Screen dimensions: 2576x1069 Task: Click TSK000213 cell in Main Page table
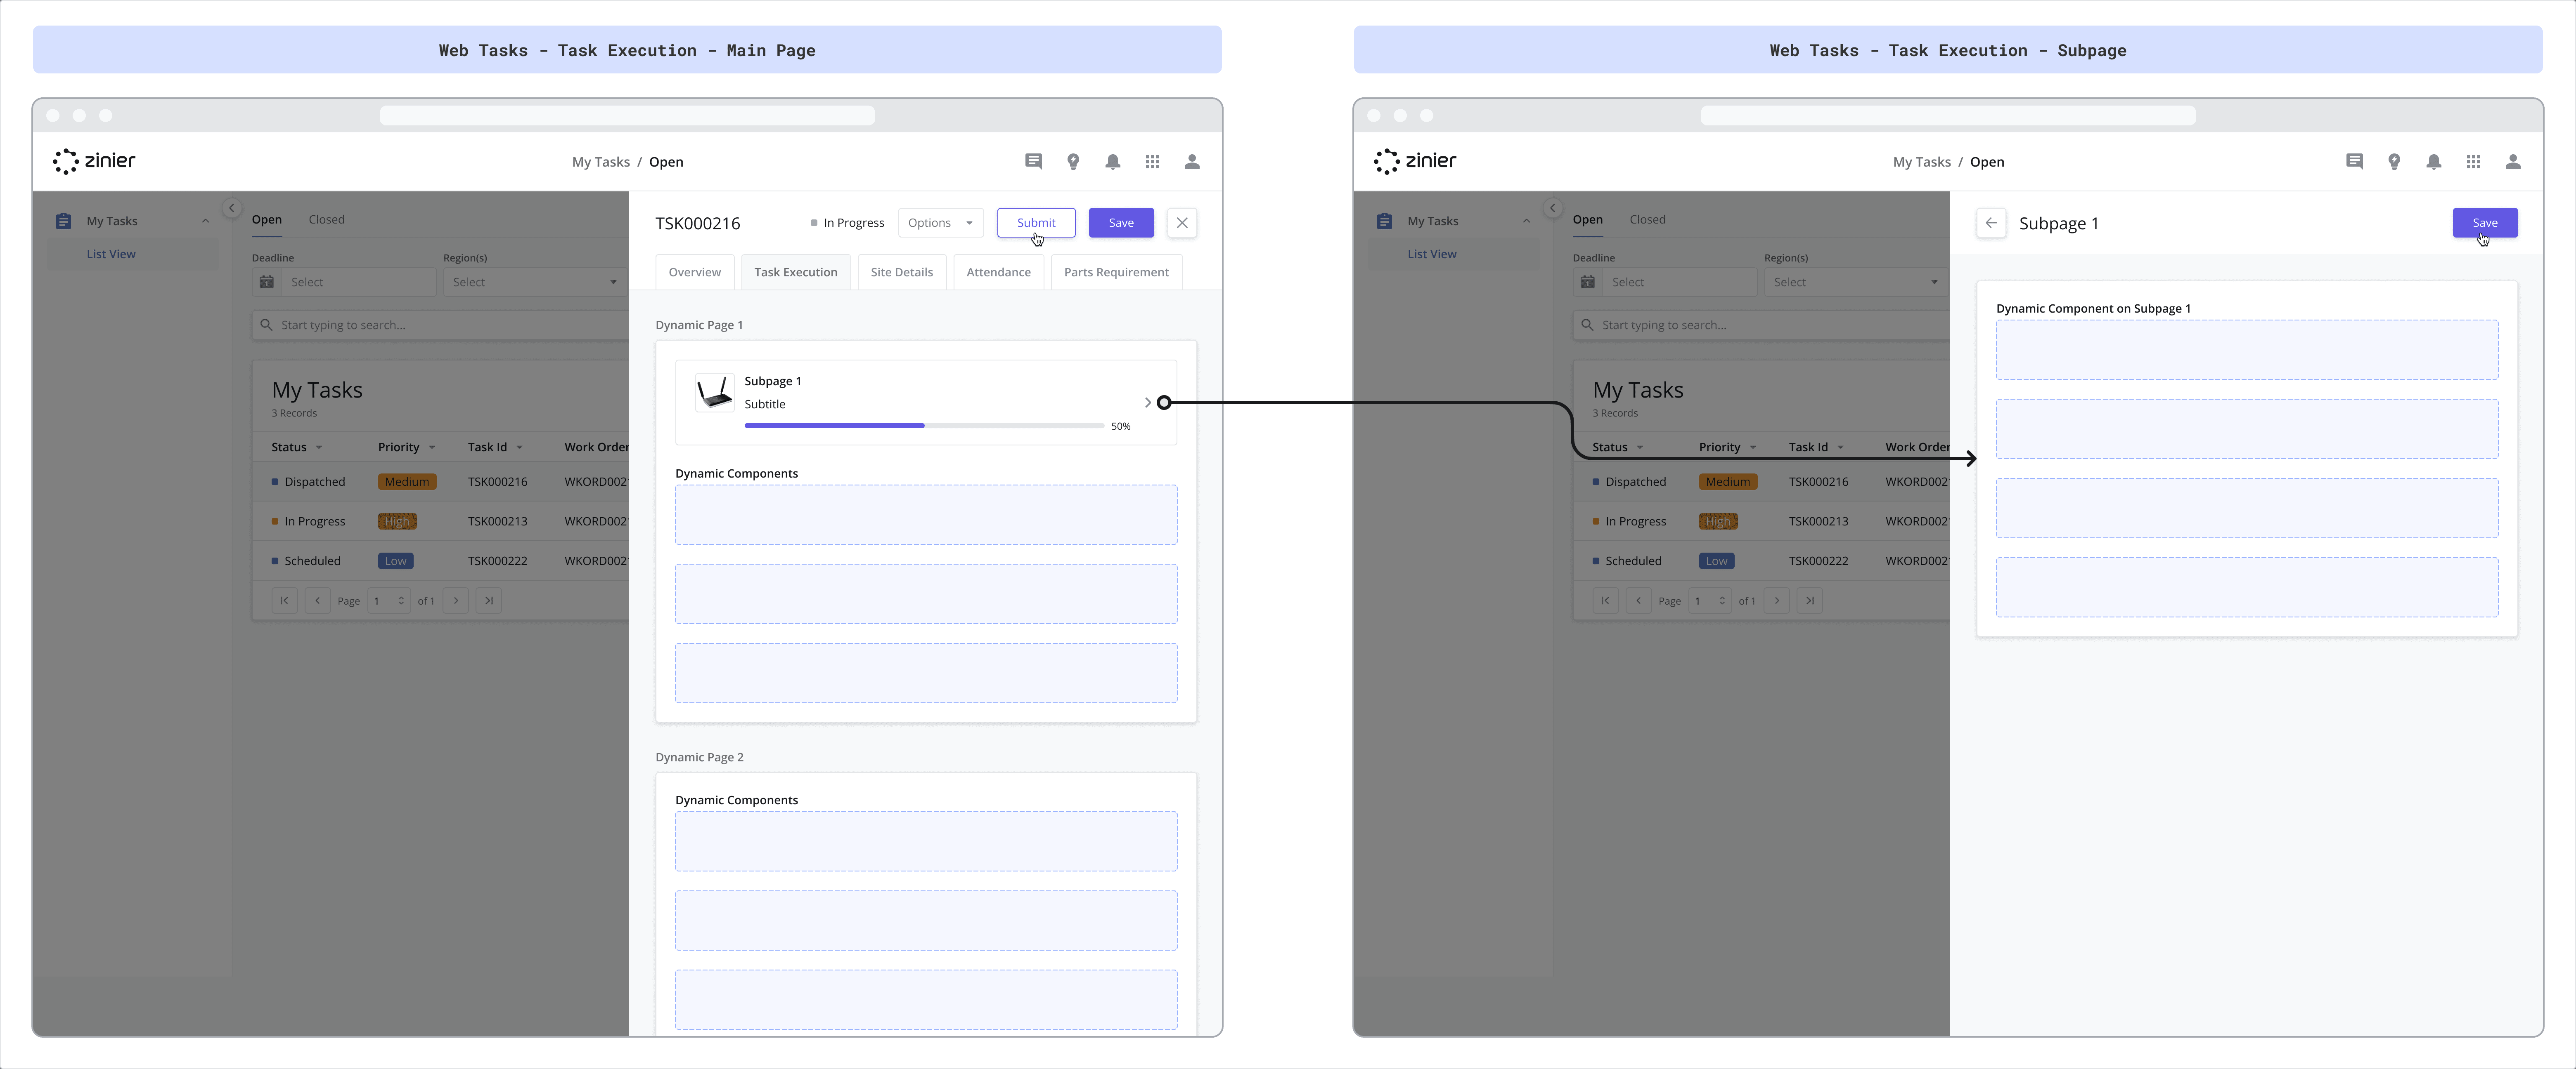(x=497, y=522)
